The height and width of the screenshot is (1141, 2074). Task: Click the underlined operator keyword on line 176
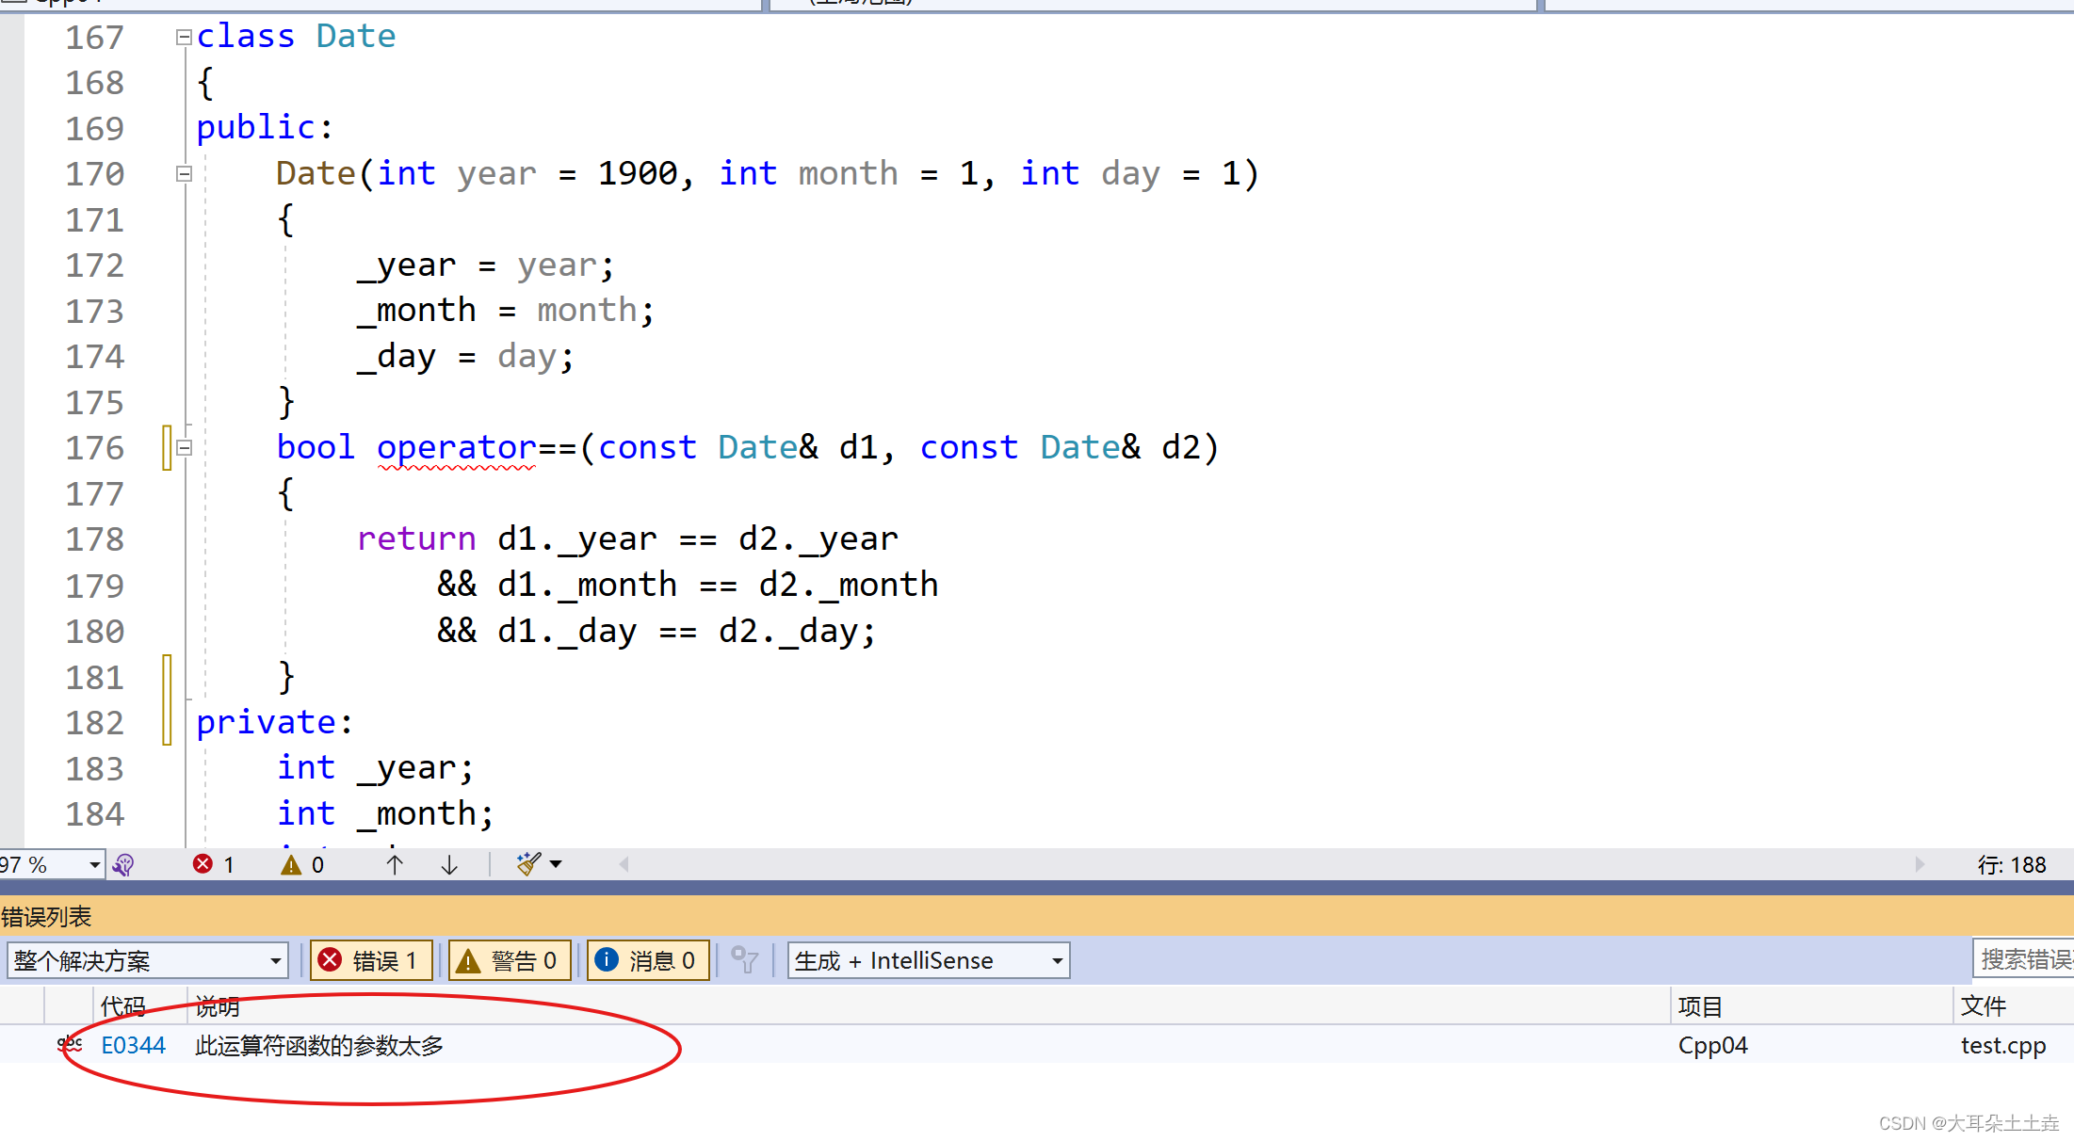457,447
